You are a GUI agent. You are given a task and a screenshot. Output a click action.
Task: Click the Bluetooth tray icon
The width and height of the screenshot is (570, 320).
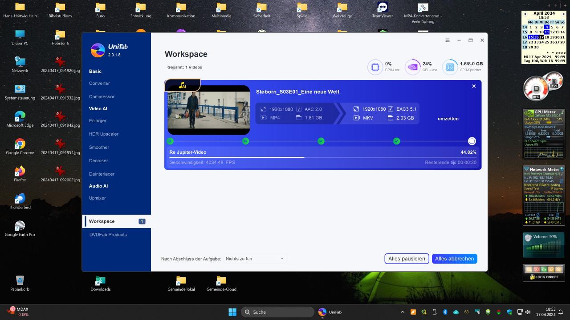(x=444, y=312)
